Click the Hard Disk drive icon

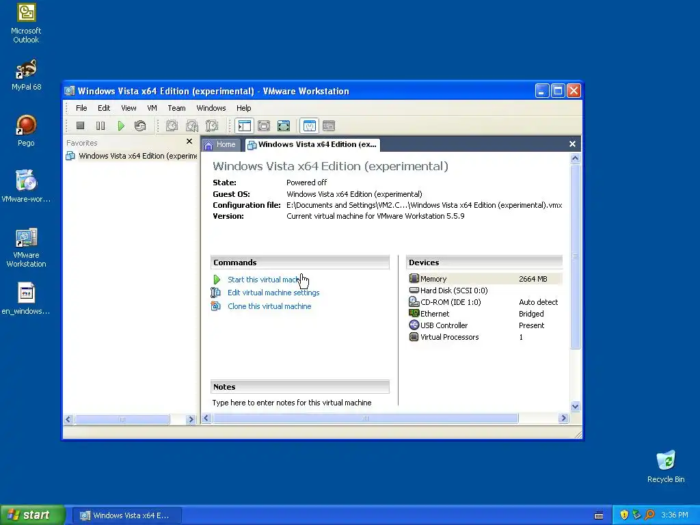tap(414, 290)
